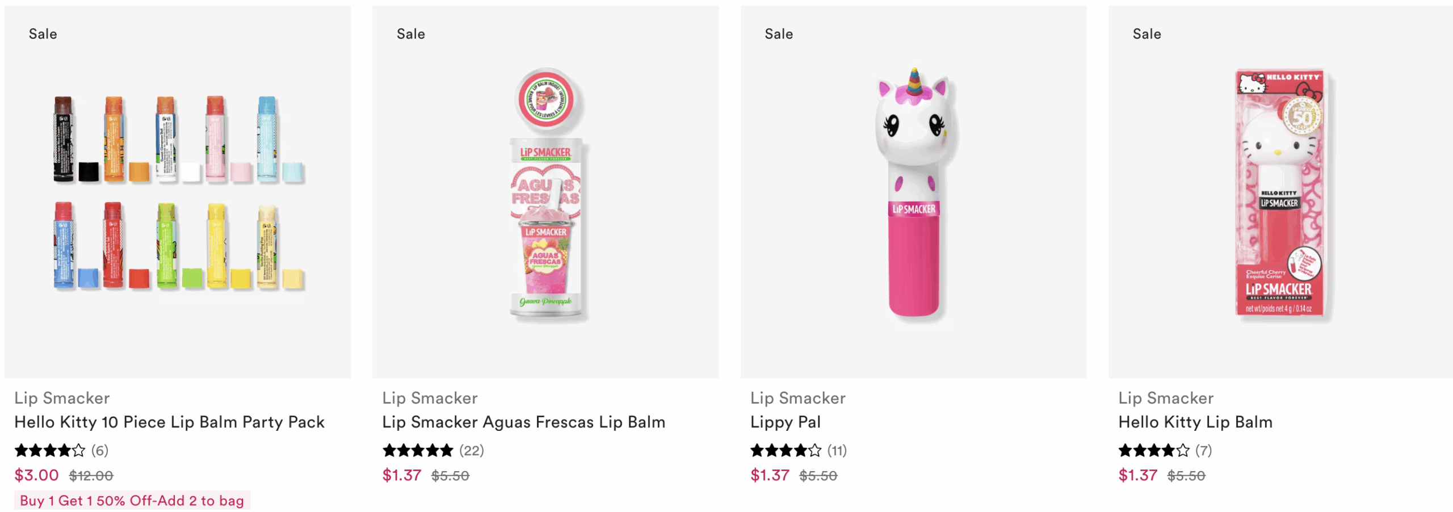The height and width of the screenshot is (512, 1453).
Task: Click the $3.00 sale price
Action: pos(36,475)
